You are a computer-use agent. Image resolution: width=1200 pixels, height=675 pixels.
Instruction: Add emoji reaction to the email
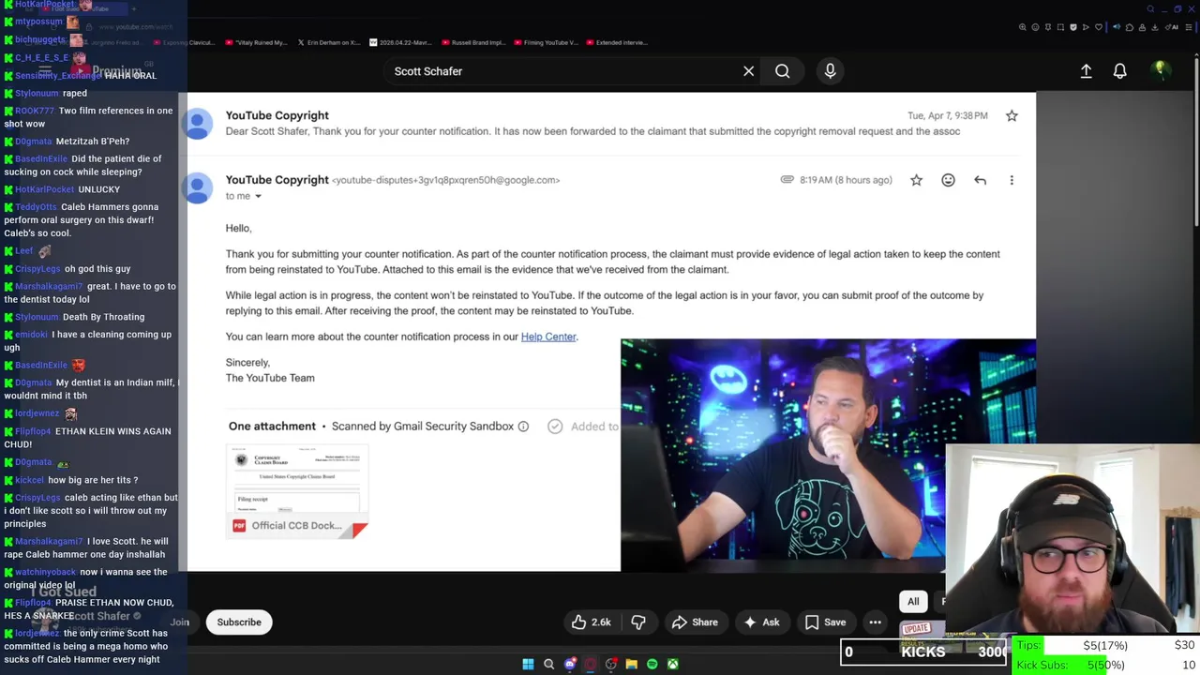coord(948,180)
